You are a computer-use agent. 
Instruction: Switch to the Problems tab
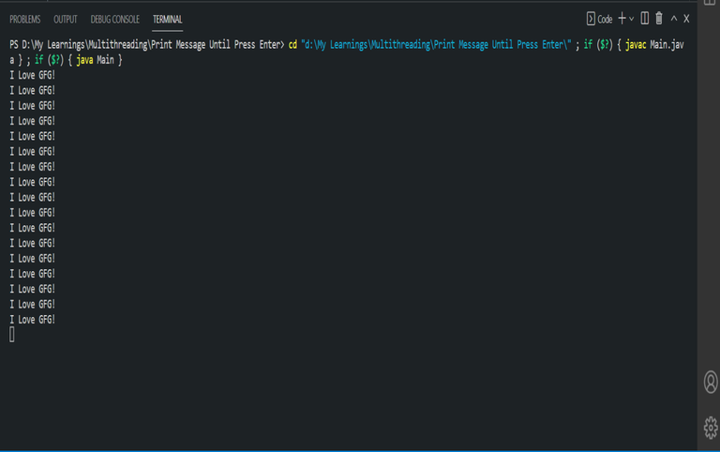(x=24, y=19)
